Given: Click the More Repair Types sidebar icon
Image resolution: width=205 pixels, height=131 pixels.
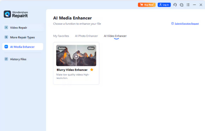Looking at the screenshot, I should point(6,37).
